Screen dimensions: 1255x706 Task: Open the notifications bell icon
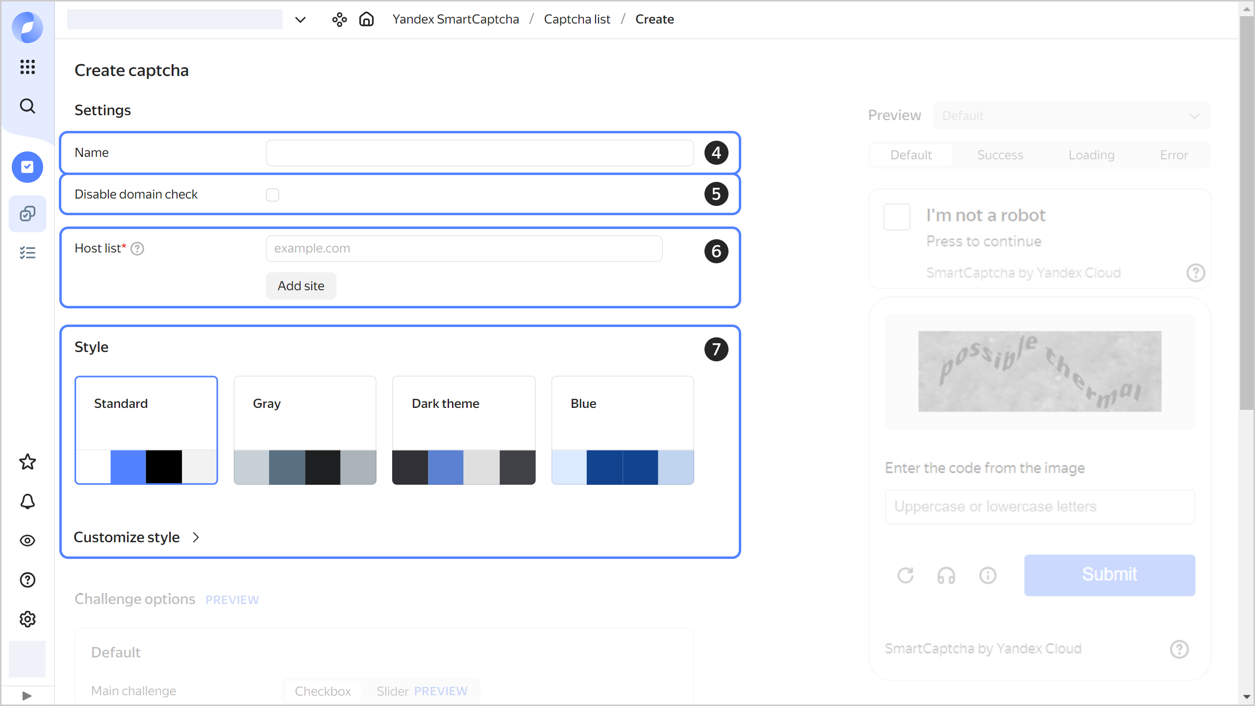27,501
